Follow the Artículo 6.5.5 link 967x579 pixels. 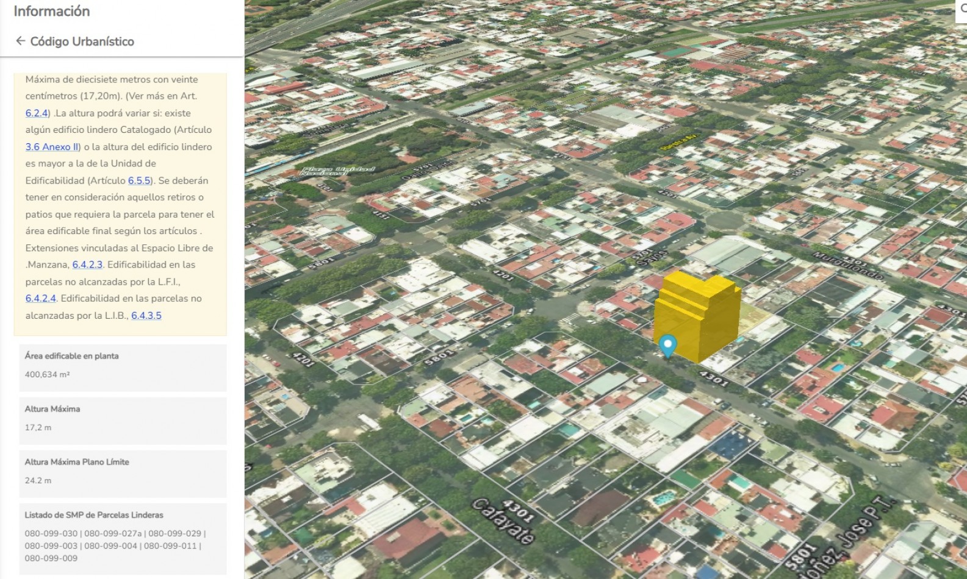[x=138, y=180]
